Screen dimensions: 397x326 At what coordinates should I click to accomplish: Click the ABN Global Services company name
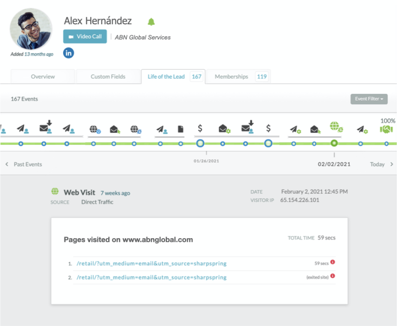[x=143, y=37]
